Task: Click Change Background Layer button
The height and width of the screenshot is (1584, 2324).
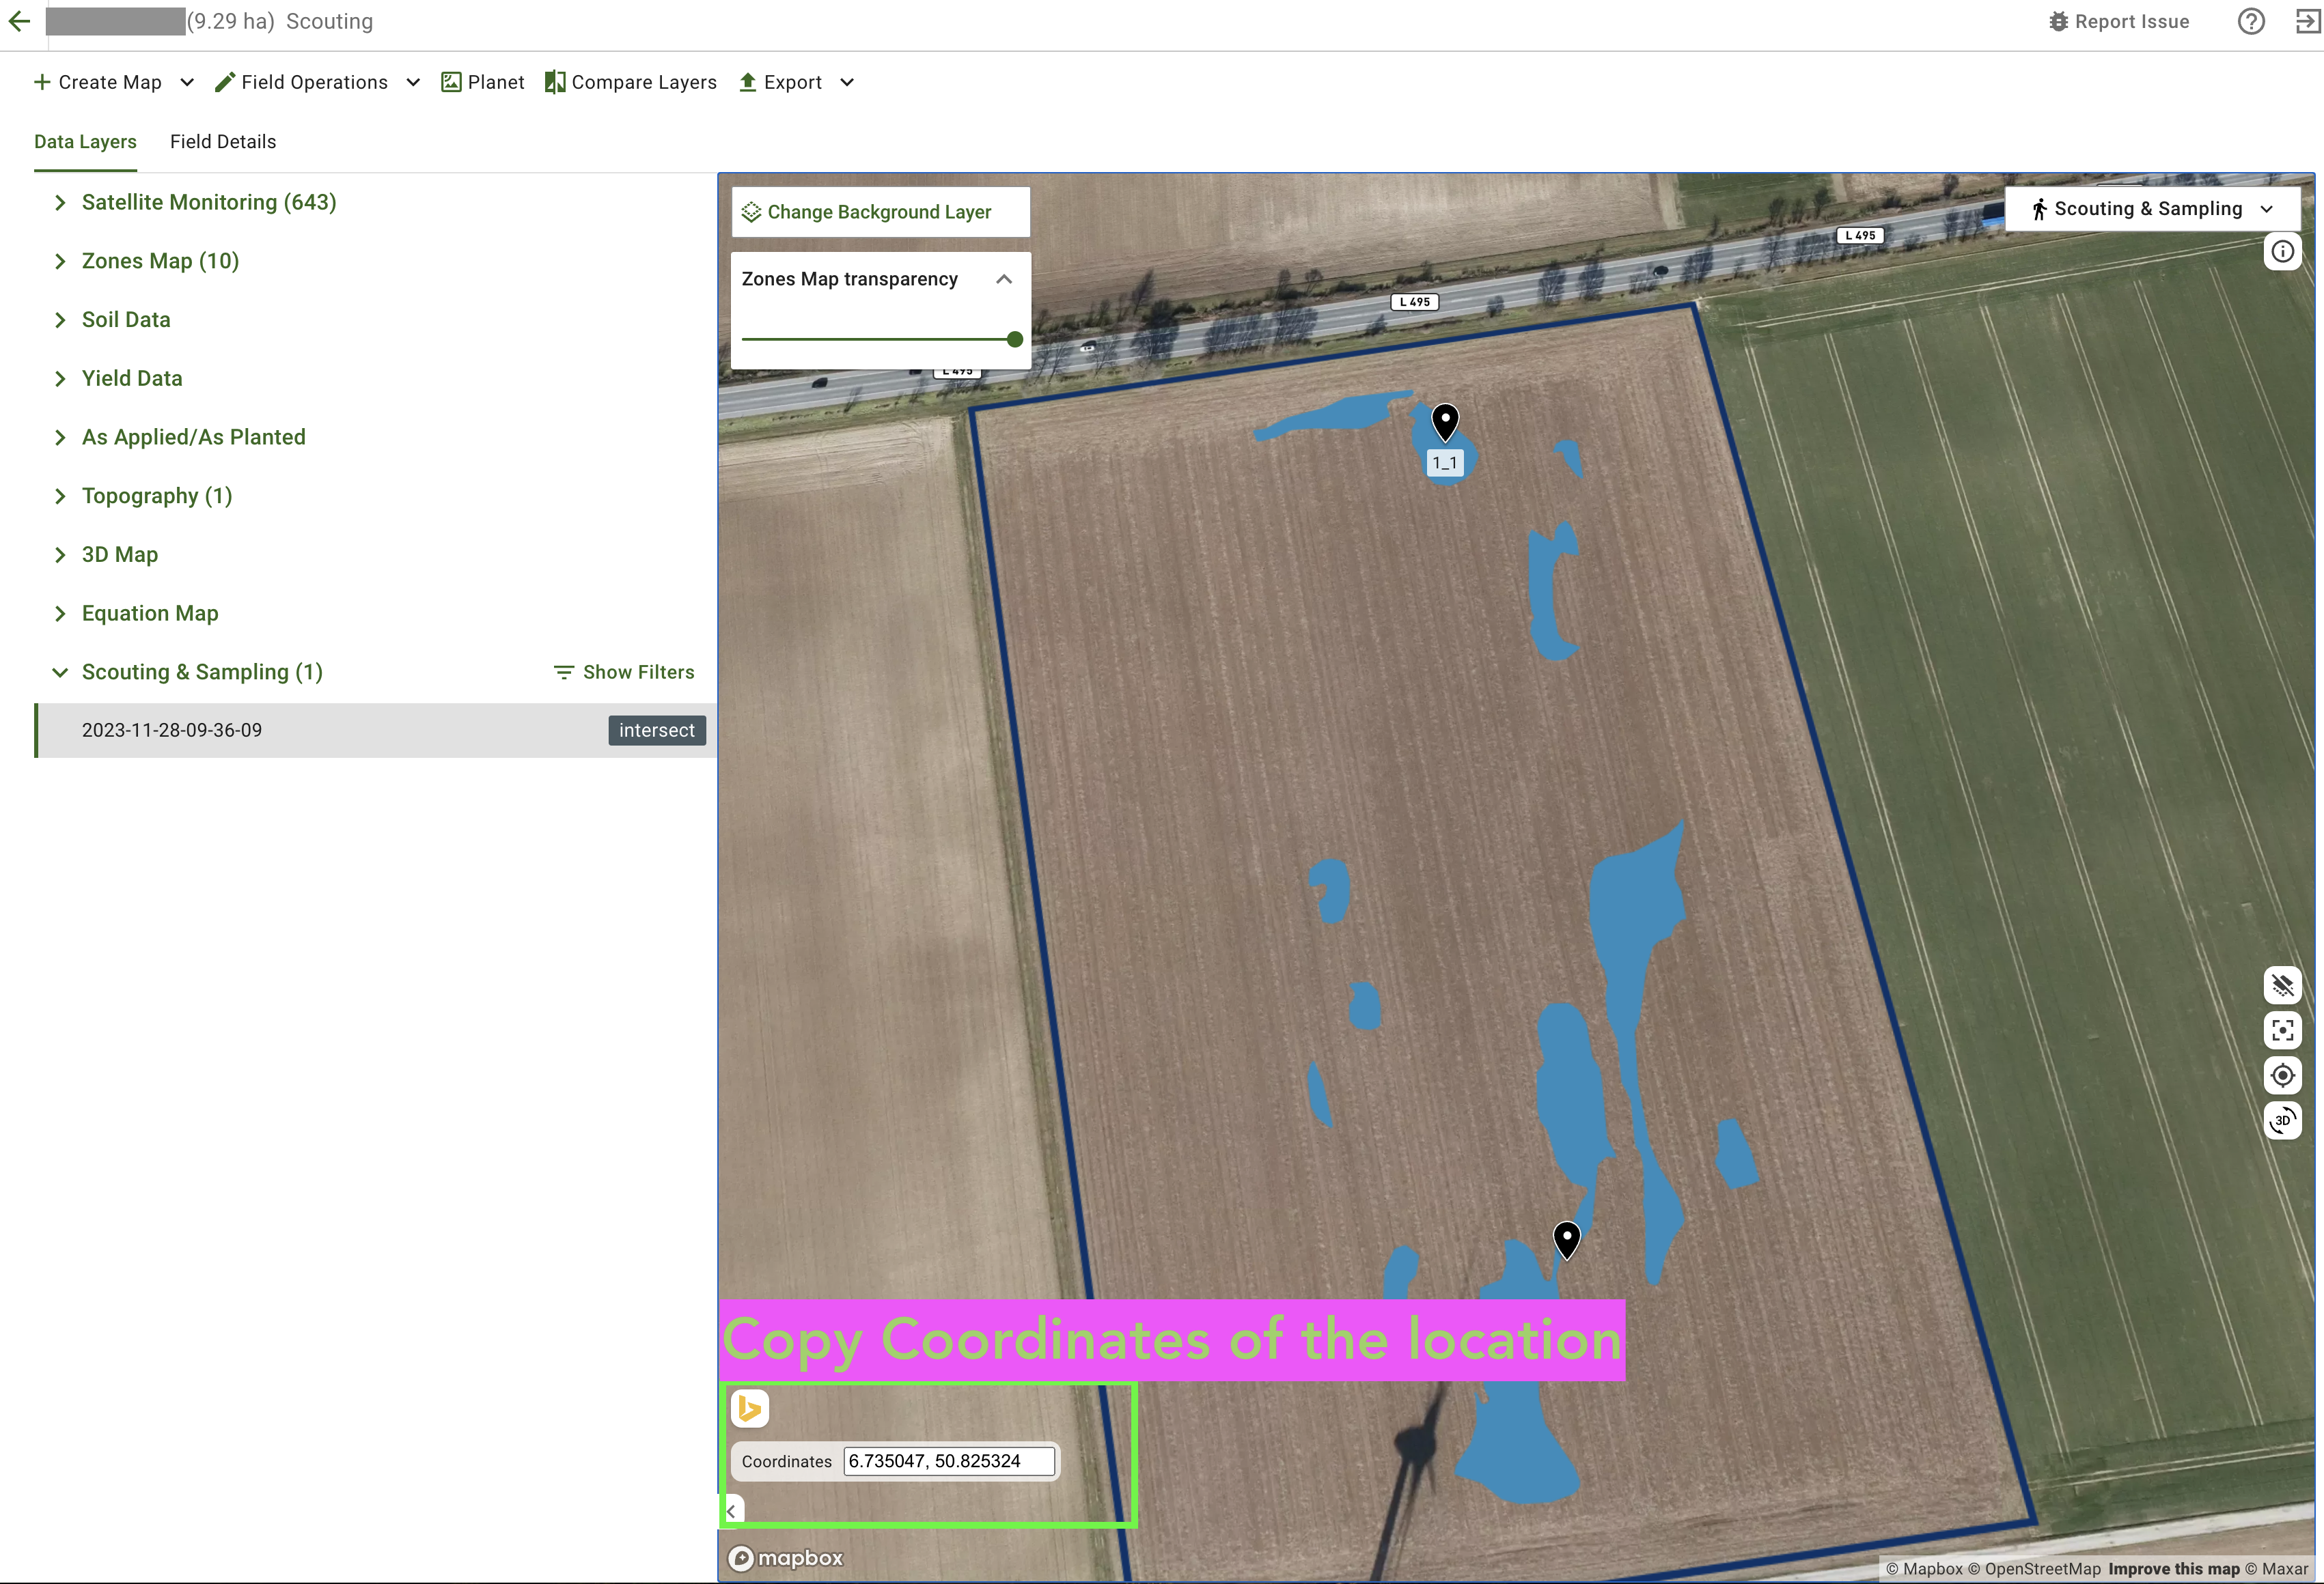Action: (879, 213)
